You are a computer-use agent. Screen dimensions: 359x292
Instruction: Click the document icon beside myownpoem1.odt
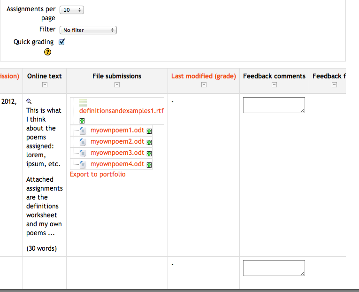(83, 131)
